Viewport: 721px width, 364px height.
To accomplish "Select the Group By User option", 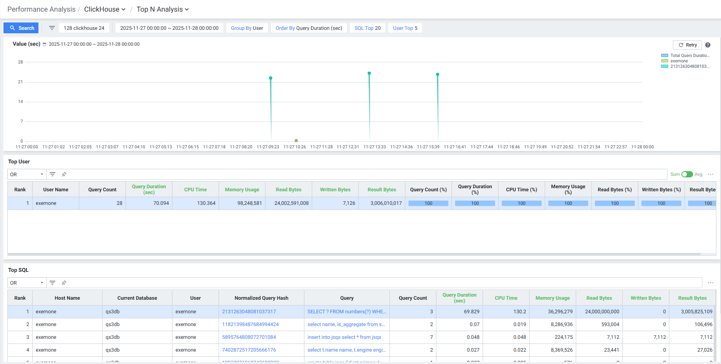I will point(247,28).
